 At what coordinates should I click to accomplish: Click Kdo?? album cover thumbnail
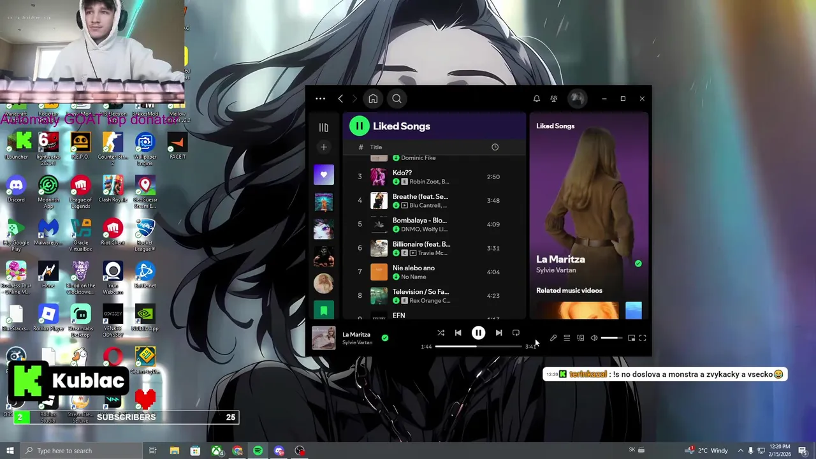click(379, 177)
